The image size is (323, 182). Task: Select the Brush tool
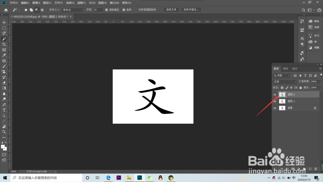coord(4,66)
